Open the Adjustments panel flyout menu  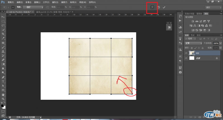tap(221, 14)
